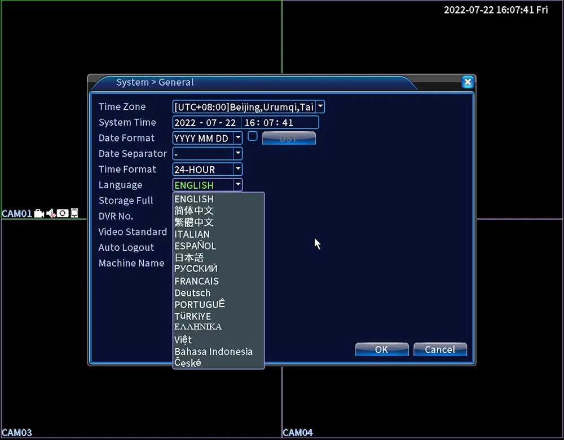Open the Time Zone dropdown arrow
564x440 pixels.
click(x=320, y=106)
